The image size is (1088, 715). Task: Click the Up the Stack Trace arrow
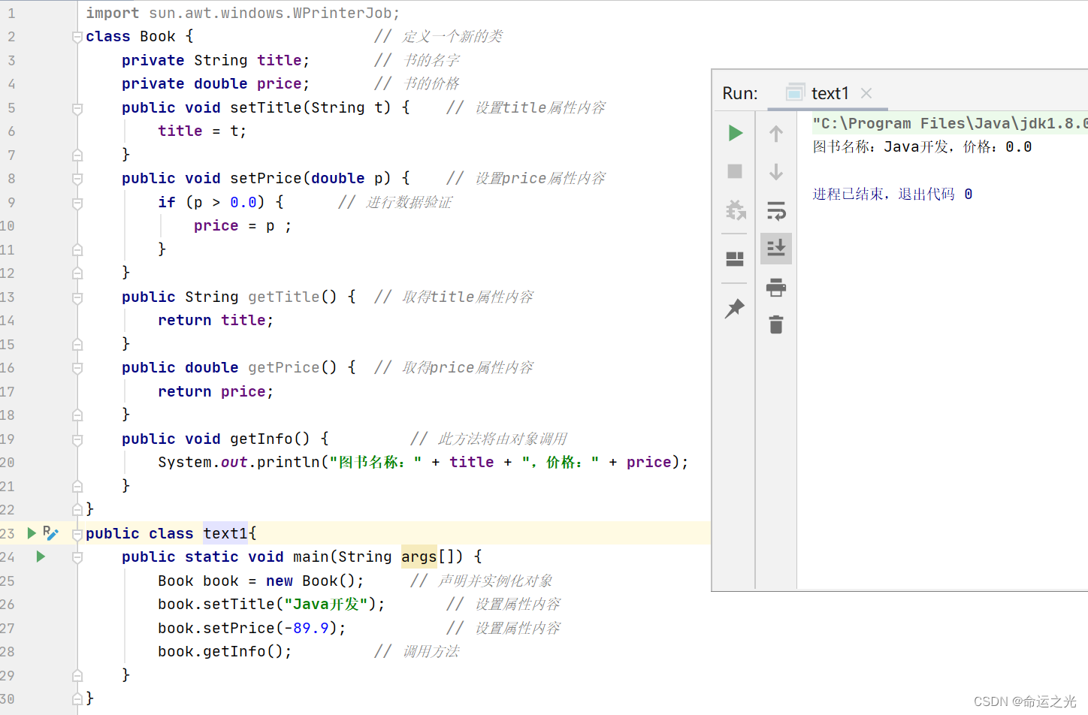[776, 134]
